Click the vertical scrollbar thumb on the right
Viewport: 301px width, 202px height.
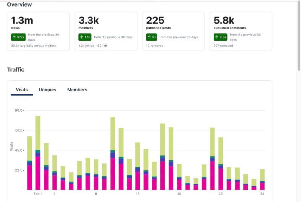coord(299,36)
